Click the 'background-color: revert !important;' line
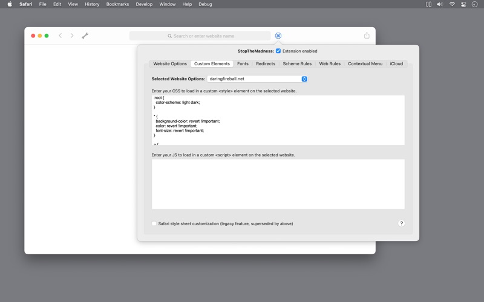The width and height of the screenshot is (484, 302). pyautogui.click(x=188, y=121)
